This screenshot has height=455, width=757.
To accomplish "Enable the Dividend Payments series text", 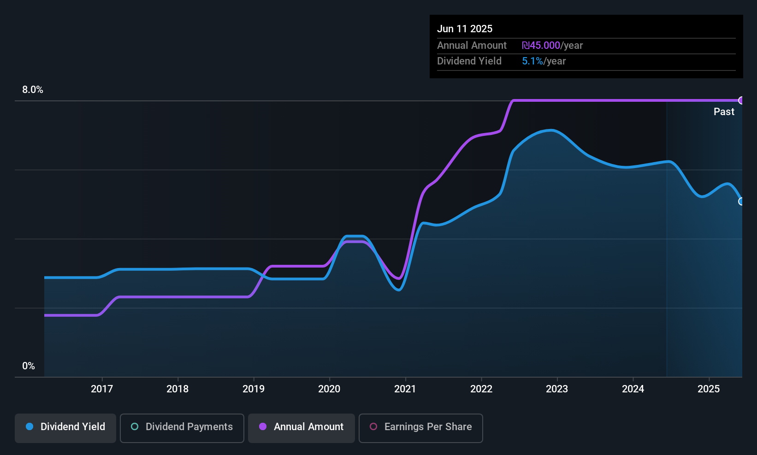I will (x=189, y=427).
